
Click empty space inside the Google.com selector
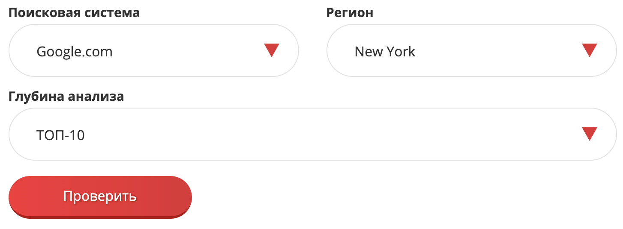[189, 50]
